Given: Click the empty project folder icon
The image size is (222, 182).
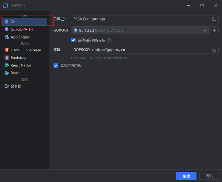Looking at the screenshot, I should click(x=7, y=86).
